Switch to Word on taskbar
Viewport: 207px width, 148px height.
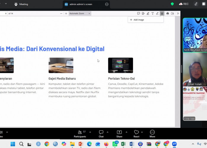coord(132,144)
